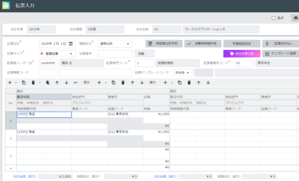This screenshot has width=299, height=181.
Task: Open the calendar picker for 伝票日付
Action: (71, 44)
